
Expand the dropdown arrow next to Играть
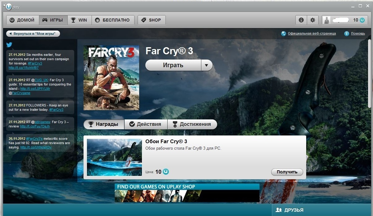[207, 65]
